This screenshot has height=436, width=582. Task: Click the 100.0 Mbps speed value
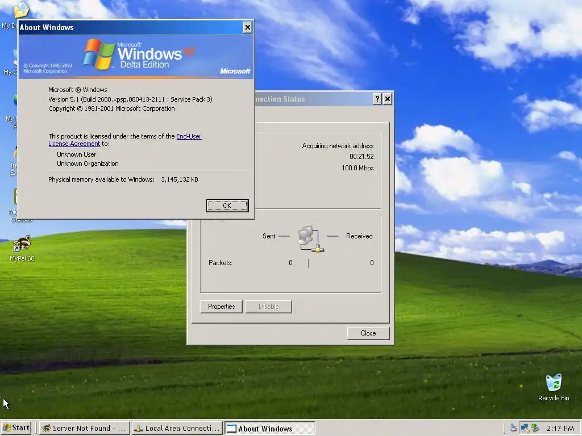tap(357, 168)
